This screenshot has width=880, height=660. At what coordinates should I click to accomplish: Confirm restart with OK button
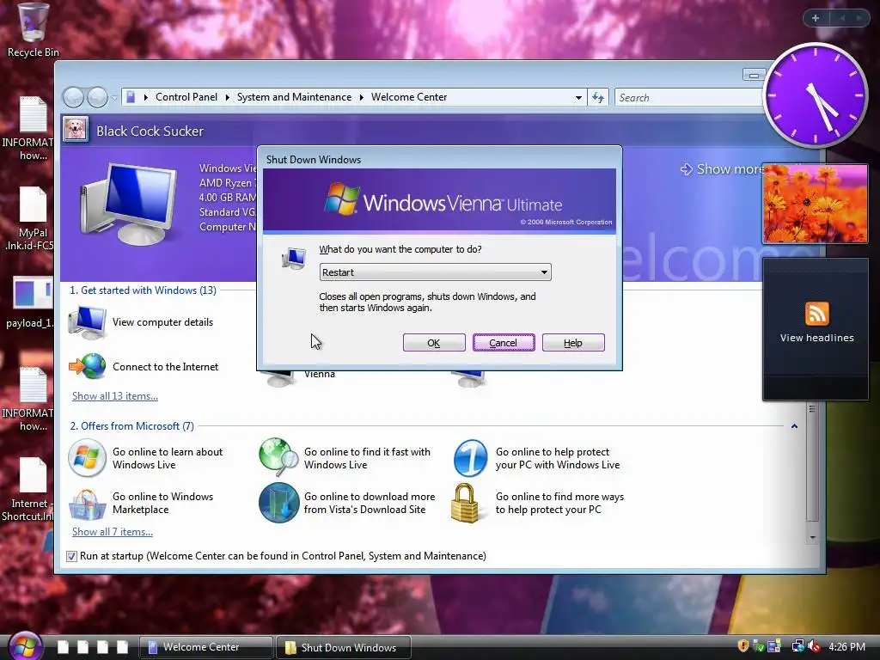pos(434,343)
